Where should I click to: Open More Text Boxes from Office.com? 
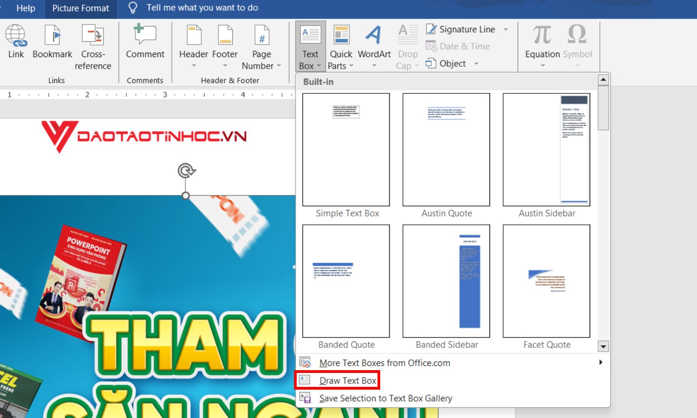[x=453, y=363]
